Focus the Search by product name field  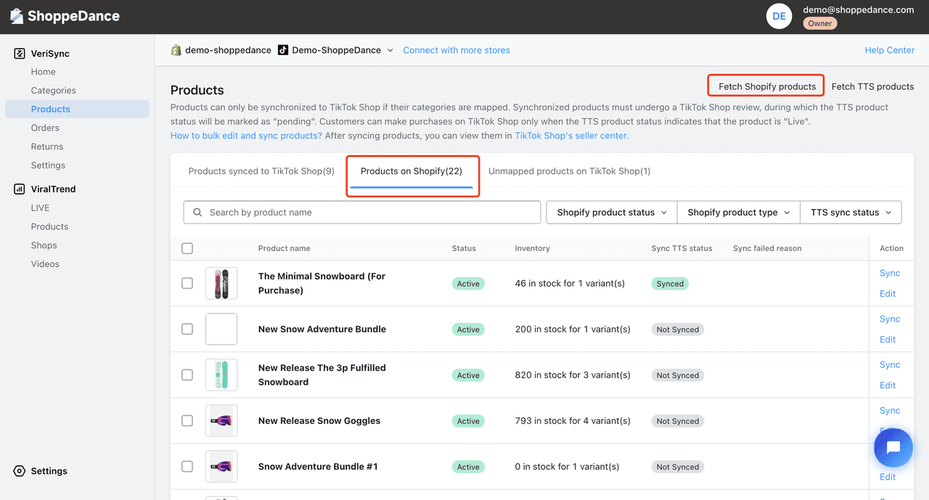point(362,213)
